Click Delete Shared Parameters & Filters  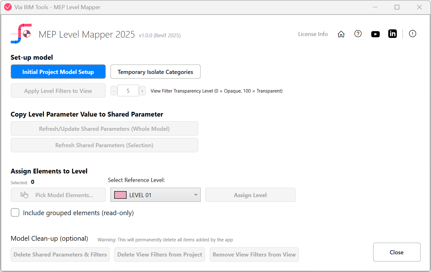[x=60, y=254]
